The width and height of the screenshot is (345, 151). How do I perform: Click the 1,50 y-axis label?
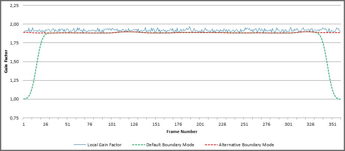click(x=14, y=62)
